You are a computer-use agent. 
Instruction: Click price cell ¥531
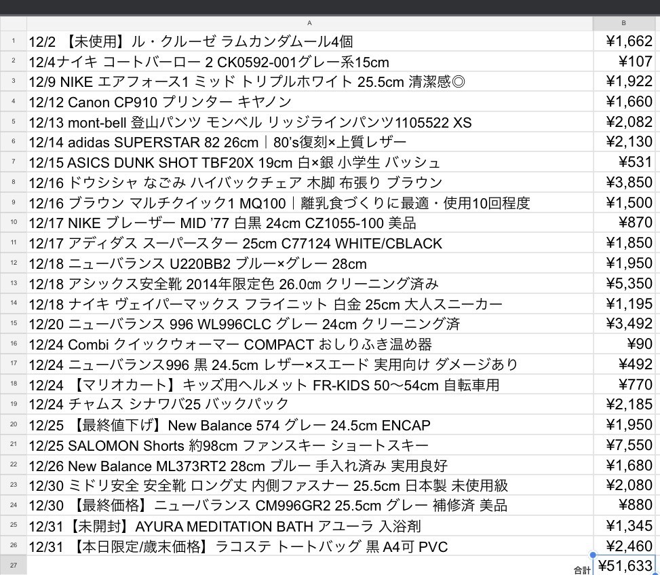pos(624,162)
